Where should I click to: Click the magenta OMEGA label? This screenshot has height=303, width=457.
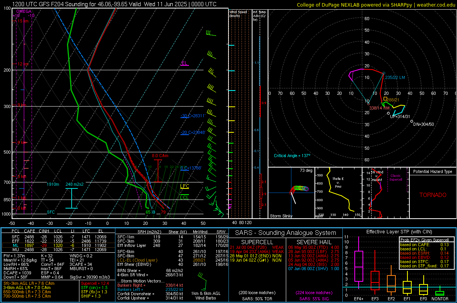click(24, 11)
